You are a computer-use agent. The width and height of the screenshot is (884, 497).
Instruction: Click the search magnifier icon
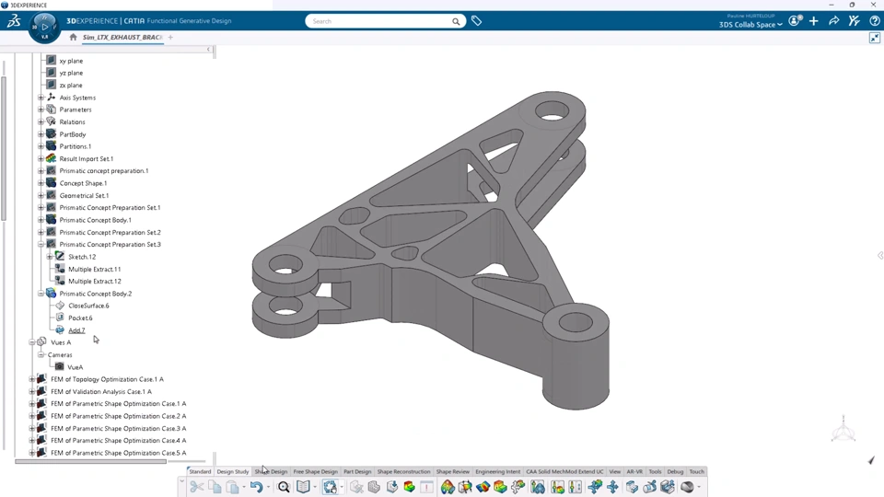(456, 21)
